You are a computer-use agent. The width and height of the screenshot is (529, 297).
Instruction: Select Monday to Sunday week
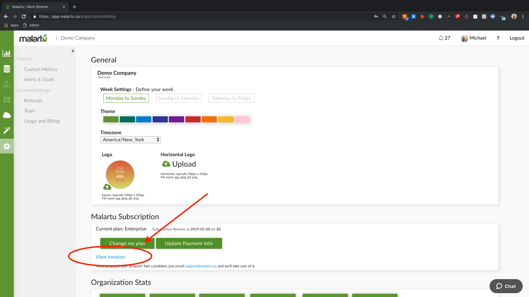(x=126, y=98)
